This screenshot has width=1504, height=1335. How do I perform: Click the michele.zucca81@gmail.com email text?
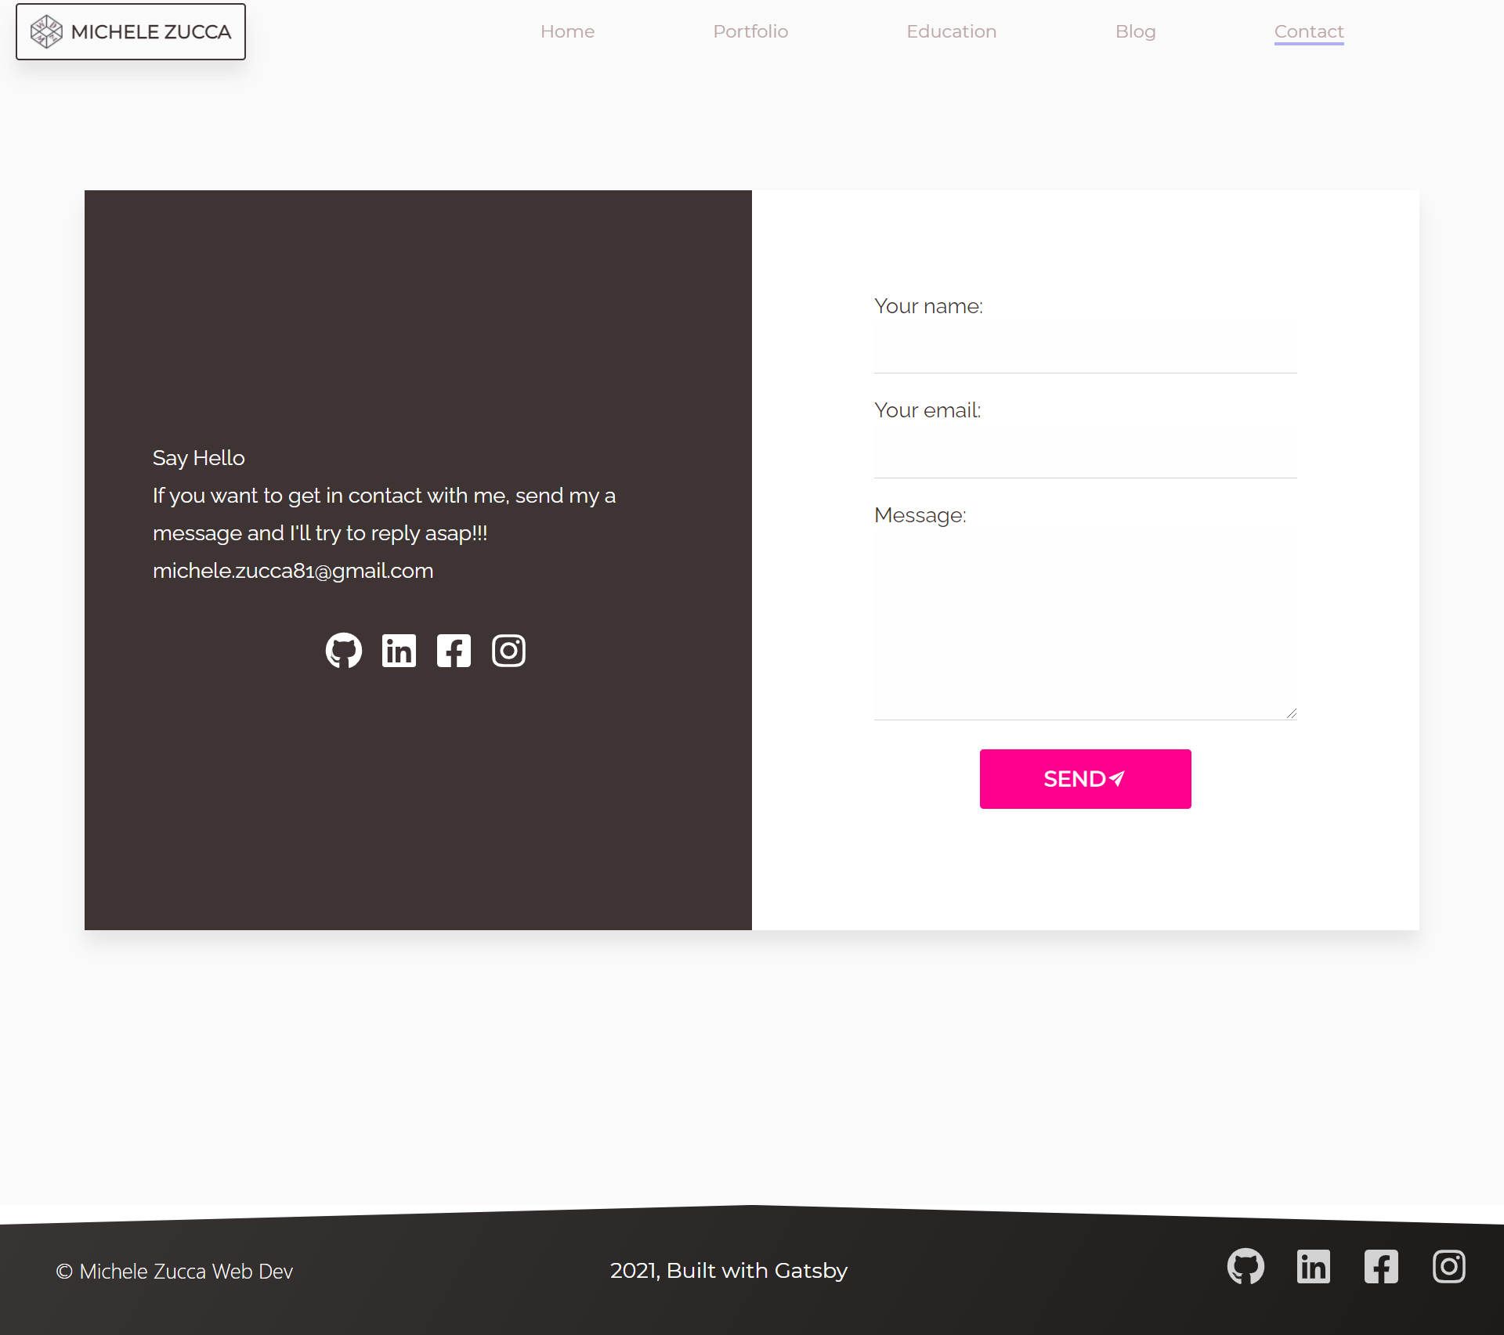293,571
